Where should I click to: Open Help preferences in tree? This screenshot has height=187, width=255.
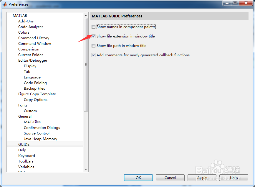pos(22,150)
